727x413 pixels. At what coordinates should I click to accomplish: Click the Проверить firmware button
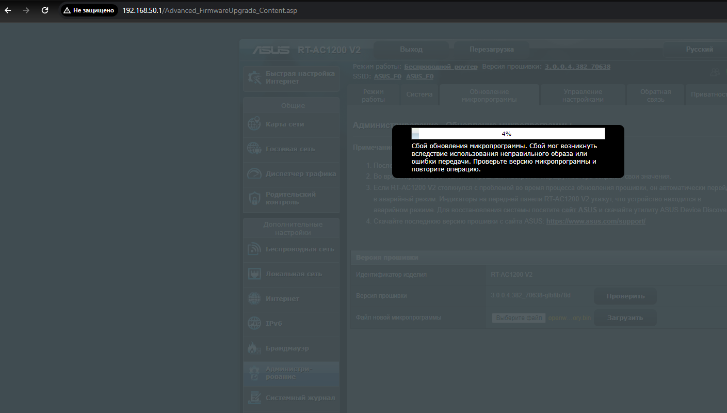pos(625,296)
